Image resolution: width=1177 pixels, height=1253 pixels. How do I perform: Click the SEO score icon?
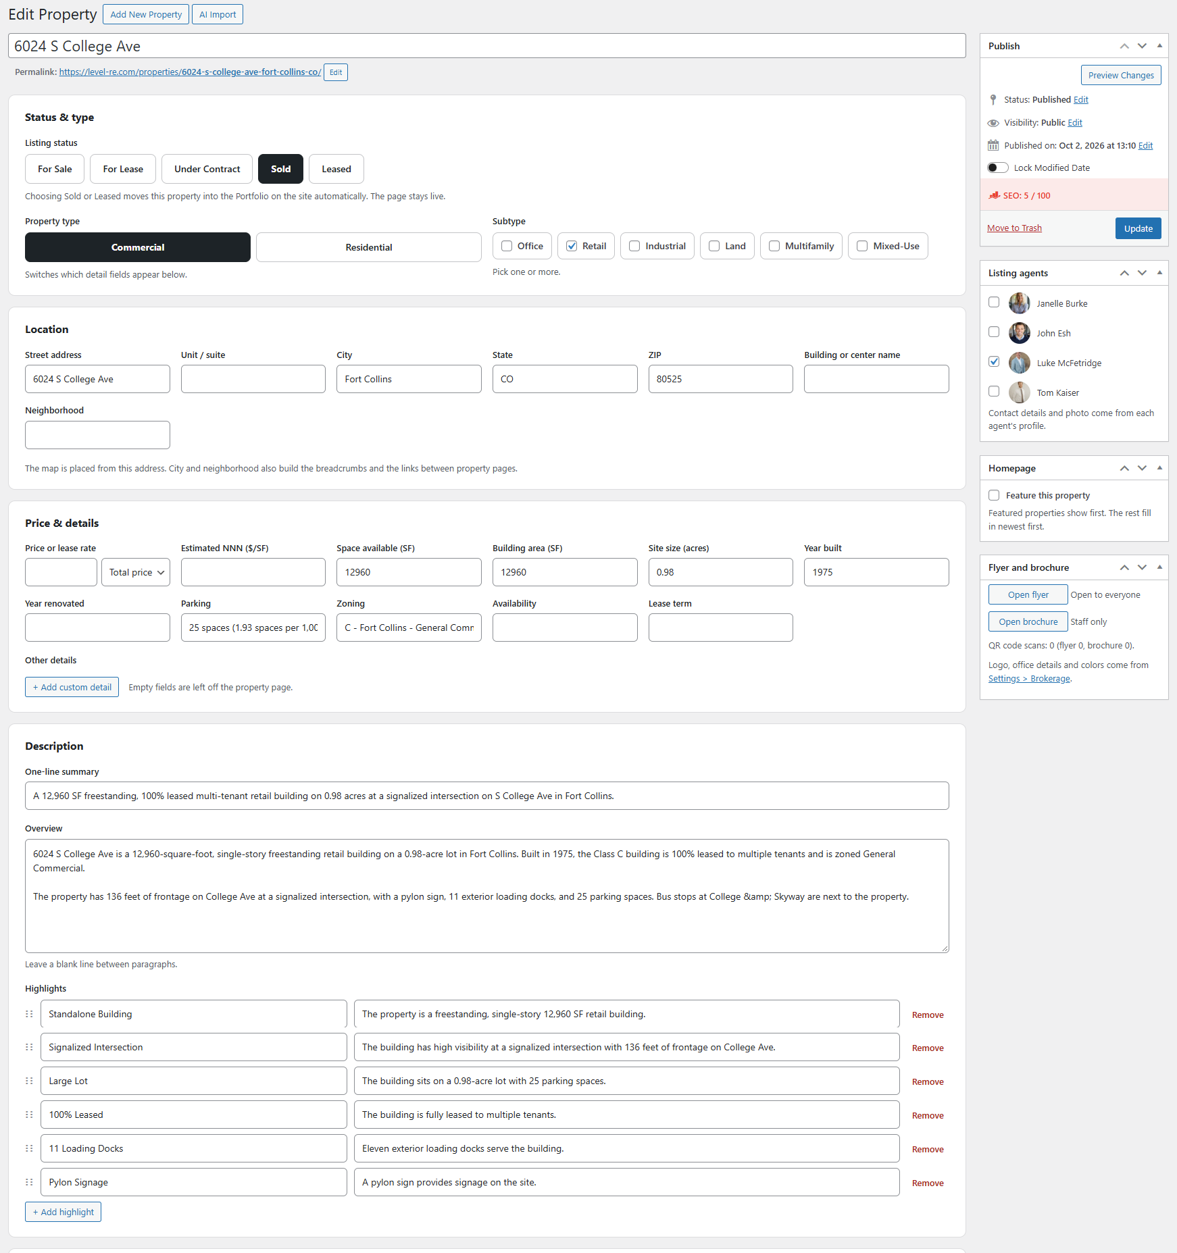[994, 195]
